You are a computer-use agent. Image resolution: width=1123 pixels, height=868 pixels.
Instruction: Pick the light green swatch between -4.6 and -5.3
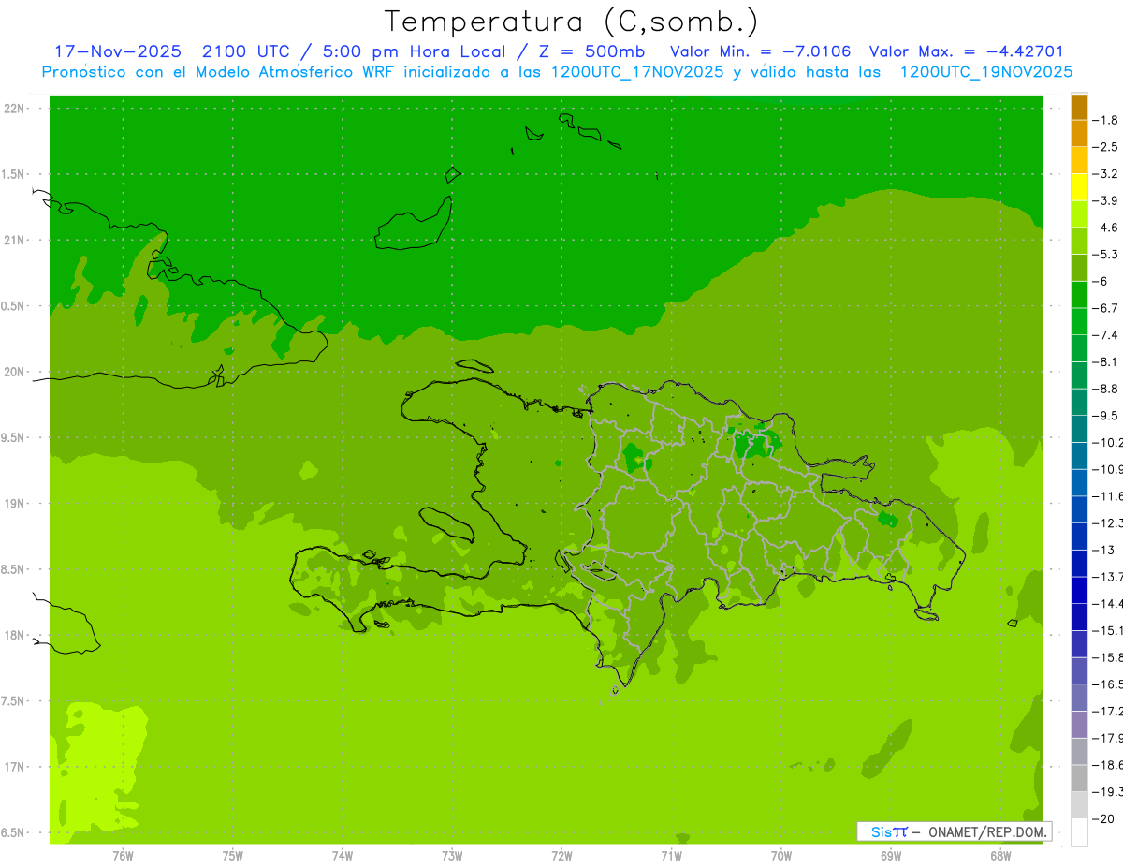[x=1079, y=242]
